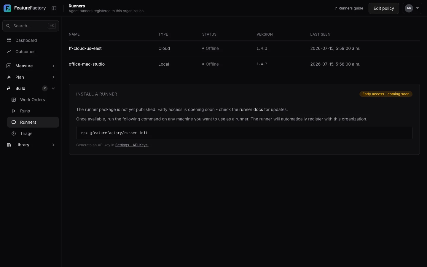427x267 pixels.
Task: Expand the Plan section chevron
Action: (53, 77)
